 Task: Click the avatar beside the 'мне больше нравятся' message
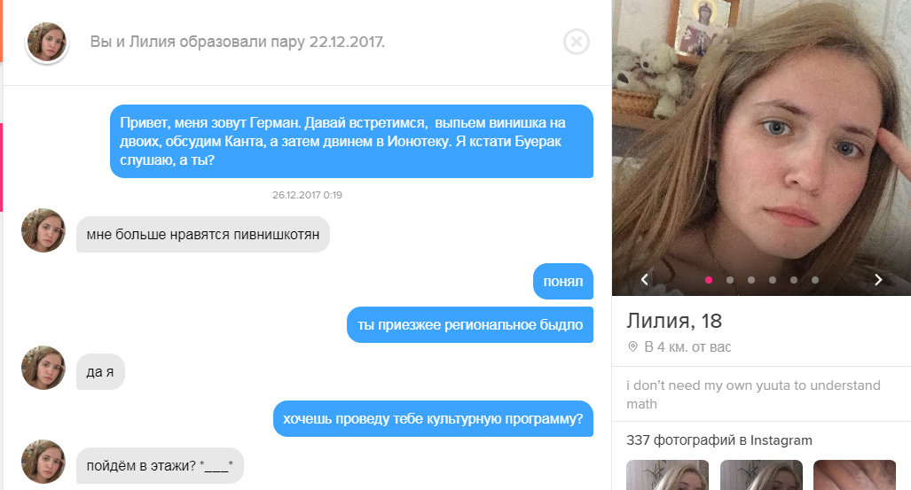coord(43,230)
